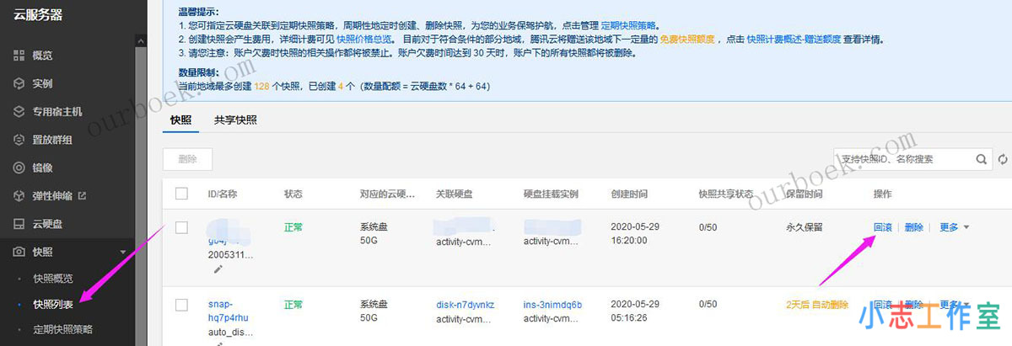The image size is (1012, 346).
Task: Open the 快照价格总览 link
Action: click(363, 39)
